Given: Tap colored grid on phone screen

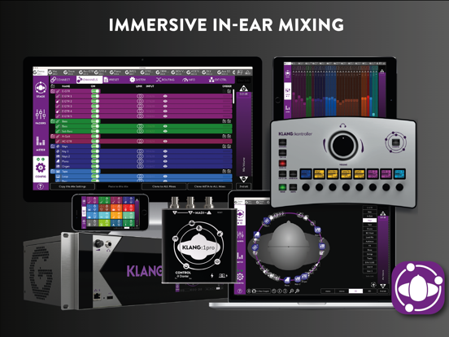Looking at the screenshot, I should [x=111, y=212].
